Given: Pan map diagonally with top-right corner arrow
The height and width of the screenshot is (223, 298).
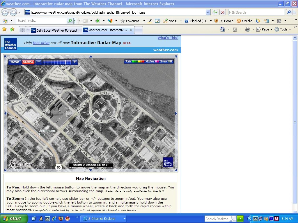Looking at the screenshot, I should click(x=176, y=57).
